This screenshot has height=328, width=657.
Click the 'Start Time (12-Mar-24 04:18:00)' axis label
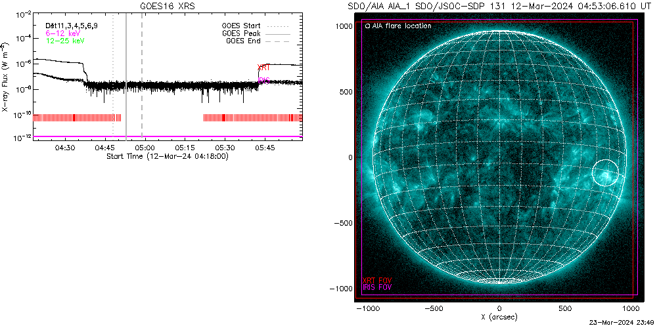(x=167, y=156)
